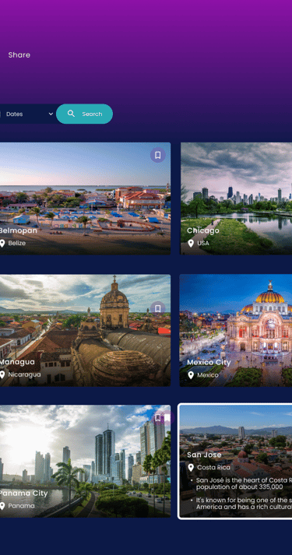Image resolution: width=292 pixels, height=555 pixels.
Task: Open the Managua destination card
Action: (85, 330)
